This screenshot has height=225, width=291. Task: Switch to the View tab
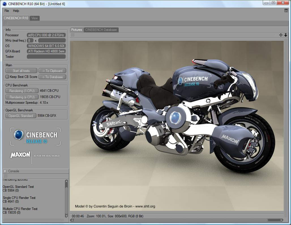pos(35,18)
